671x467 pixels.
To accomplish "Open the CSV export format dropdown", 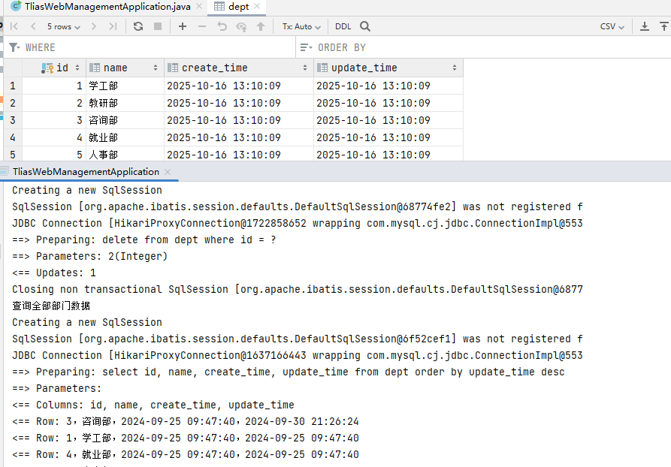I will [x=612, y=26].
